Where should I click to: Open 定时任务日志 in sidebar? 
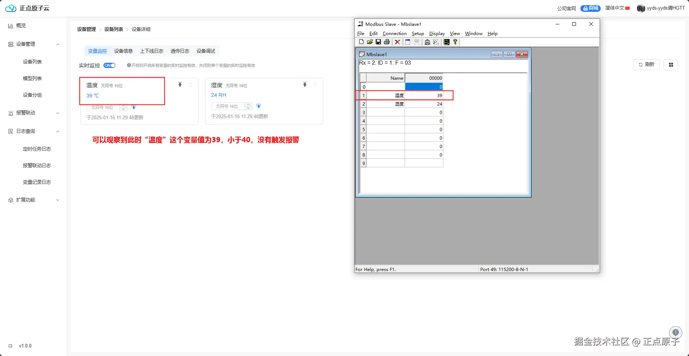pyautogui.click(x=37, y=149)
